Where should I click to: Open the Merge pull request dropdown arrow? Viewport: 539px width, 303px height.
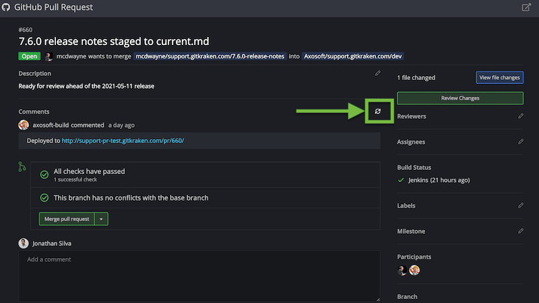pos(101,219)
